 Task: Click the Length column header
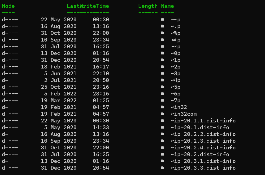148,6
